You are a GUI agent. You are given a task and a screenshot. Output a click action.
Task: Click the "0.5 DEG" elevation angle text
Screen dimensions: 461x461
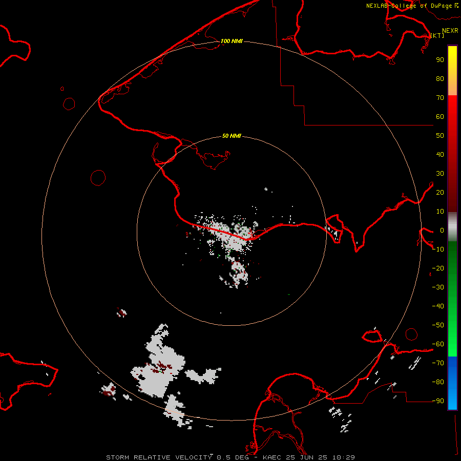coord(233,457)
